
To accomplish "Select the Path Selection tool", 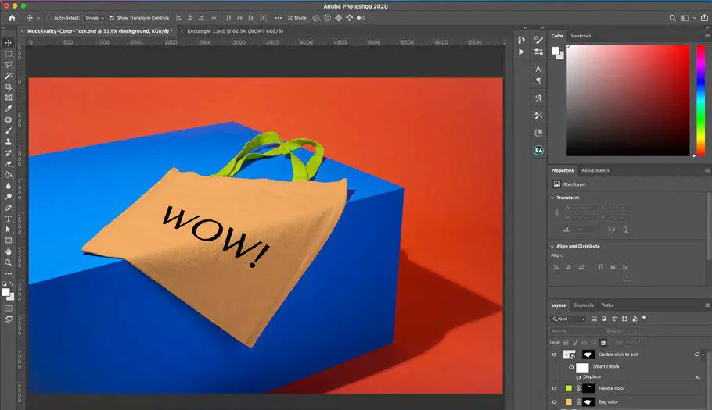I will point(8,230).
